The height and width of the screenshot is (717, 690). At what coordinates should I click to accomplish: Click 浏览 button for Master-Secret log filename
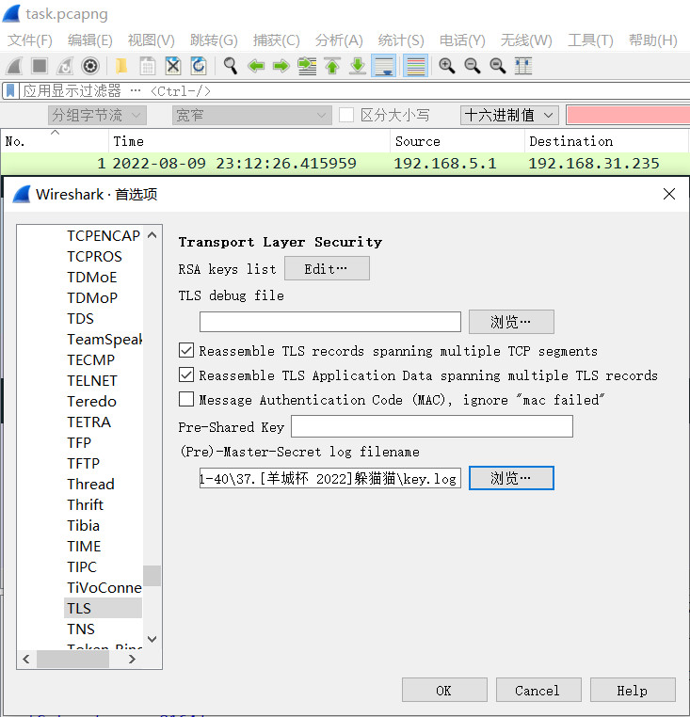click(511, 478)
